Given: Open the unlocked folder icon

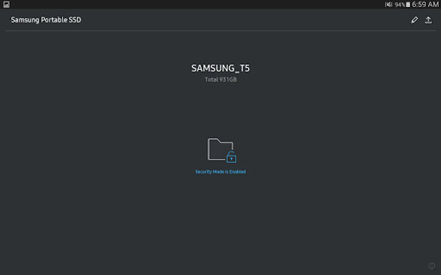Looking at the screenshot, I should (222, 150).
